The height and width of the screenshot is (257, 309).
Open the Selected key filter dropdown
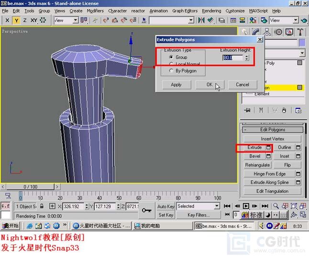(217, 206)
